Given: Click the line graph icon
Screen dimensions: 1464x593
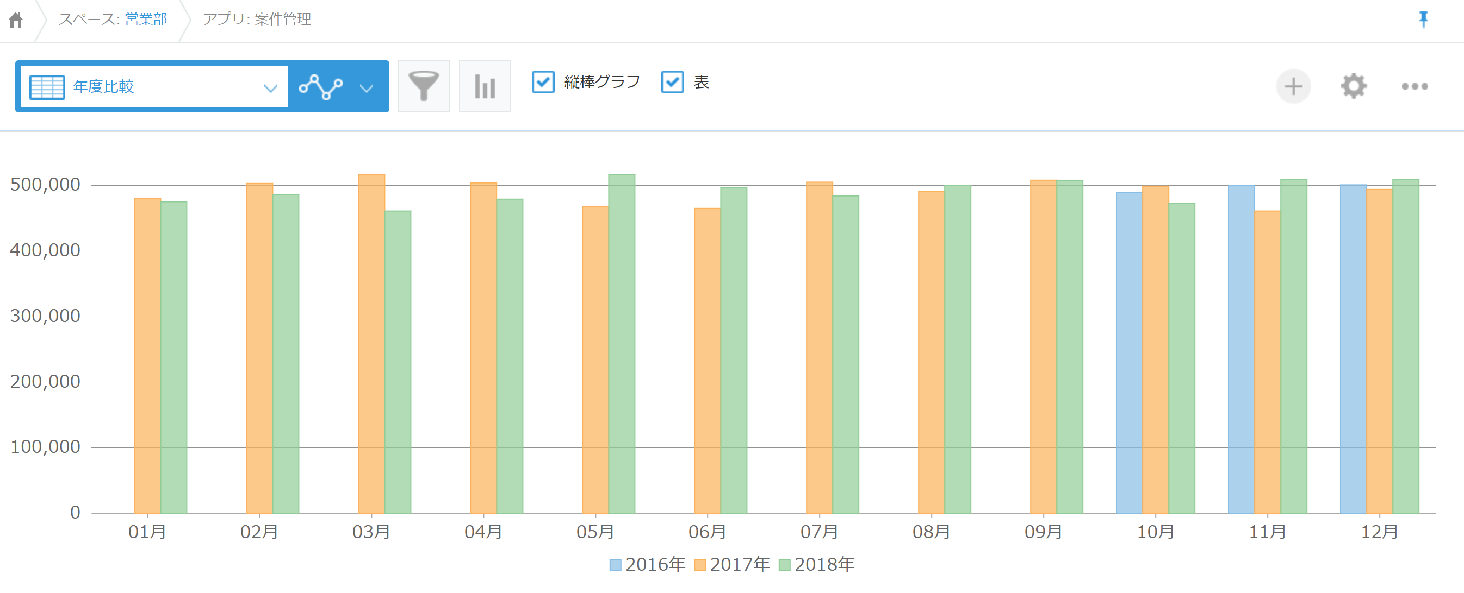Looking at the screenshot, I should point(320,87).
